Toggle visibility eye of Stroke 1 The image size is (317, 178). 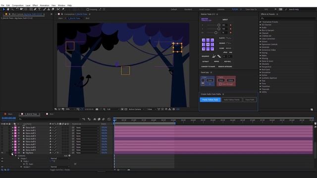click(x=2, y=167)
